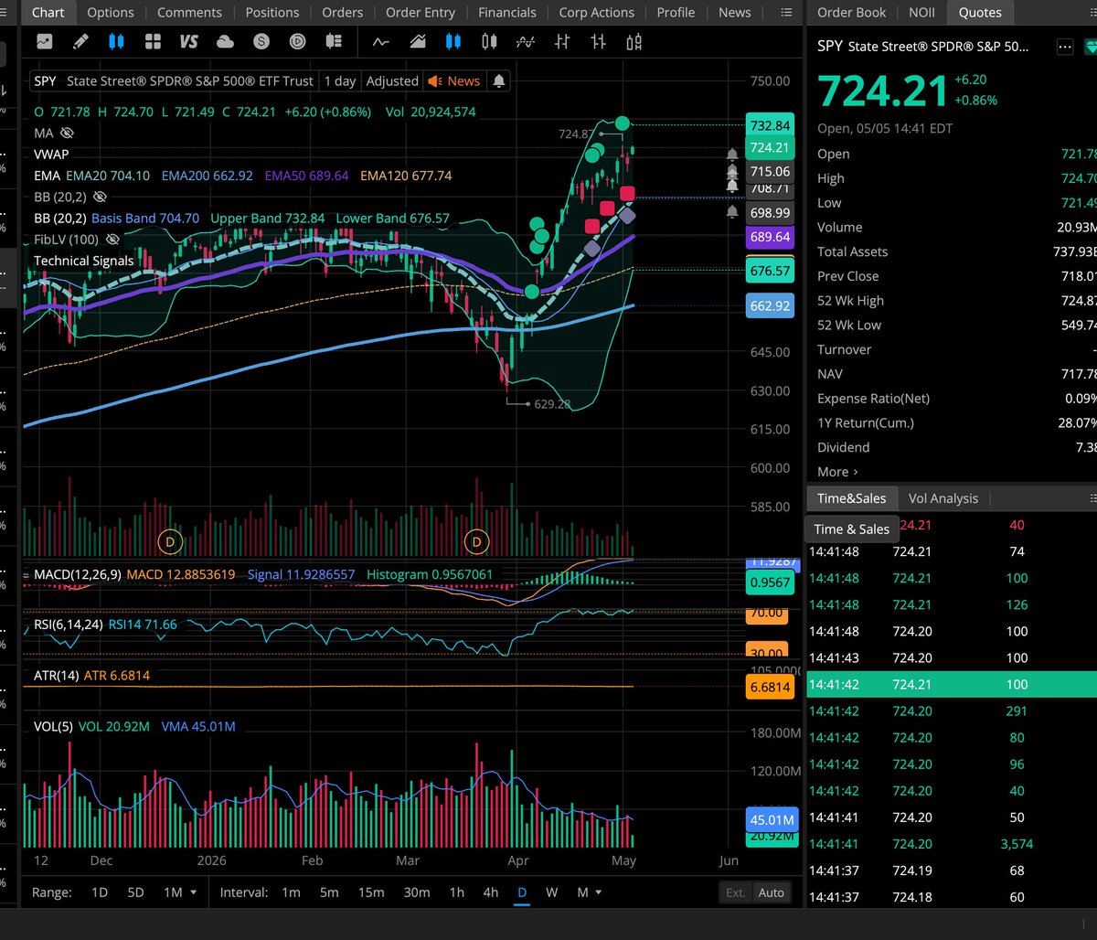Select the 5m interval
Screen dimensions: 1097x940
[x=329, y=892]
